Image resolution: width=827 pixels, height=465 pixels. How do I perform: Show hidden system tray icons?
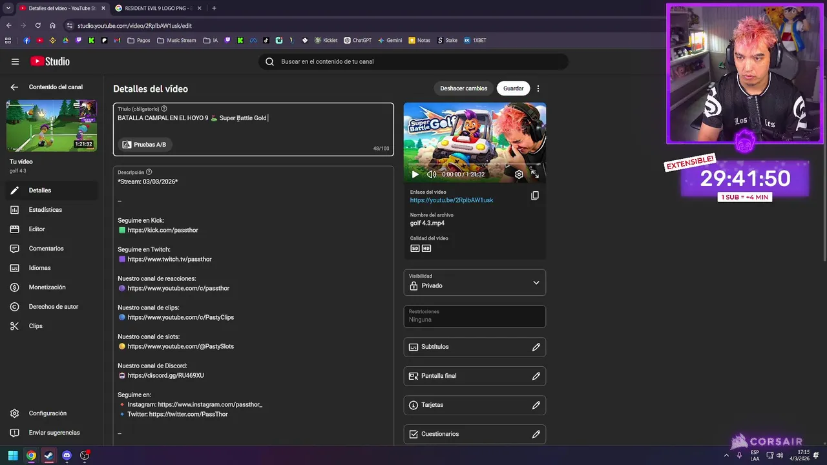(x=726, y=455)
